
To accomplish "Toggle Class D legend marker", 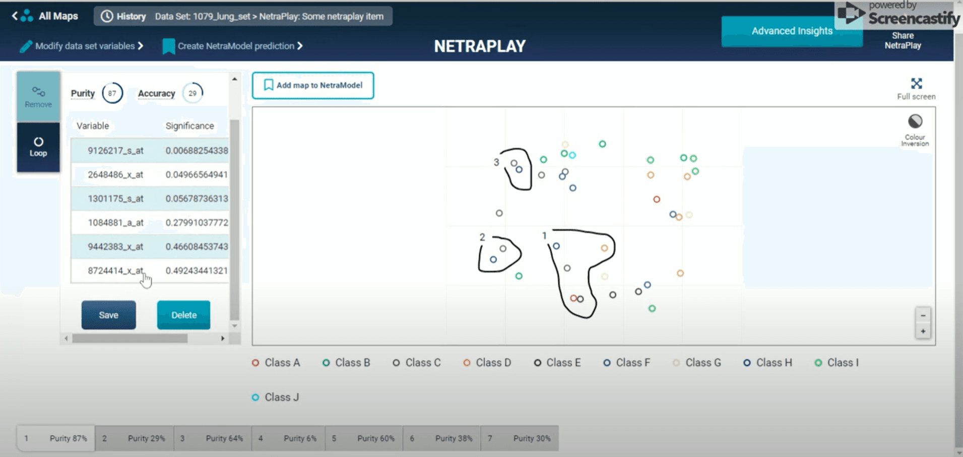I will coord(467,363).
